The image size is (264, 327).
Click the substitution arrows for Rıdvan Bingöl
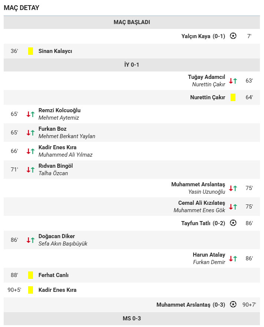[30, 170]
